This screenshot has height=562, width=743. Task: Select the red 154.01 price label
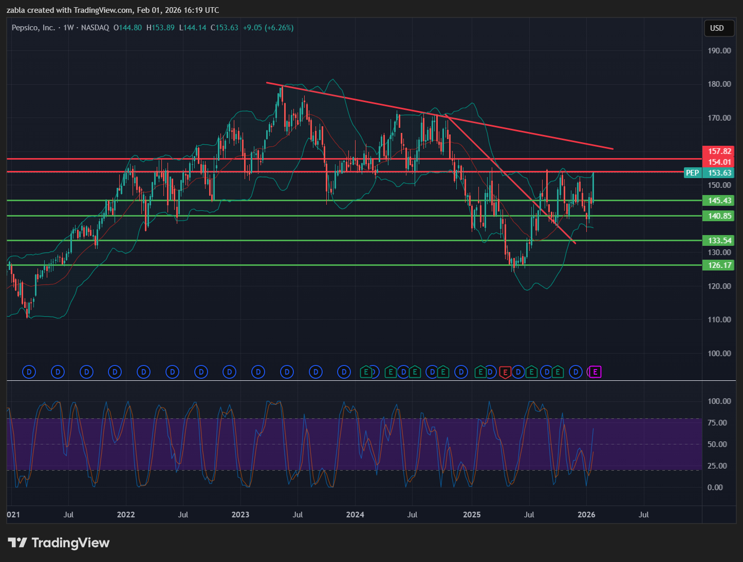coord(719,162)
